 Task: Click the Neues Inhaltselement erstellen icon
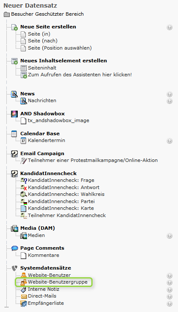coord(14,61)
